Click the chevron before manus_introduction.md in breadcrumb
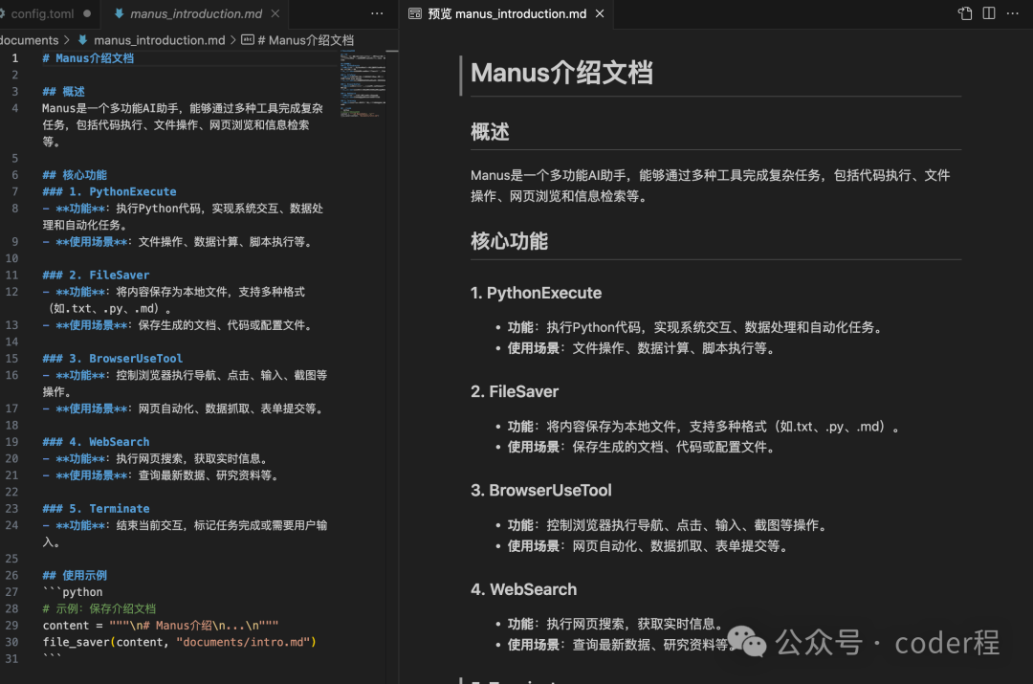 click(67, 40)
